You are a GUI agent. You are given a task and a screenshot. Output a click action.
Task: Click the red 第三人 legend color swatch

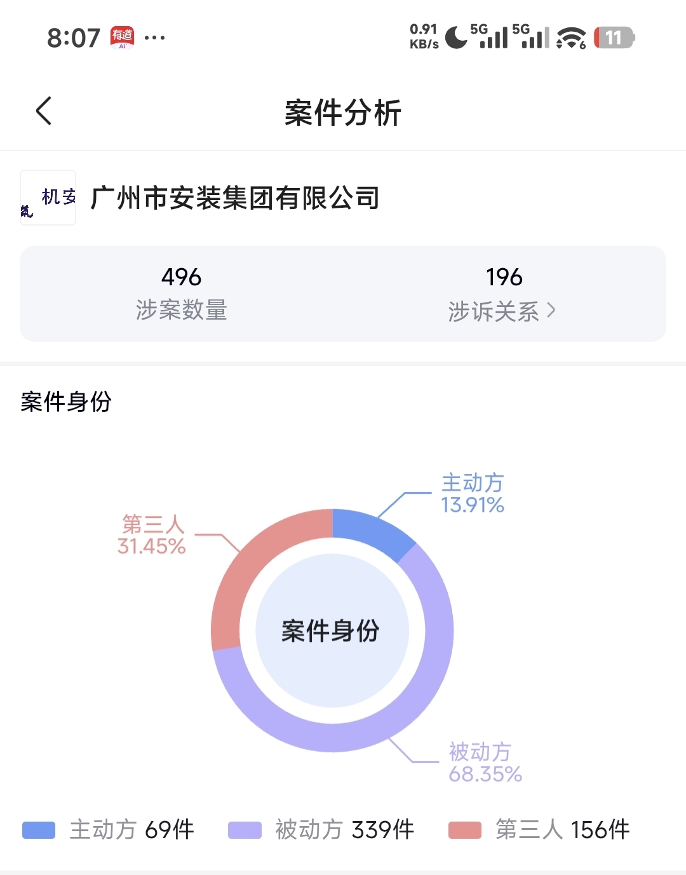click(x=465, y=830)
